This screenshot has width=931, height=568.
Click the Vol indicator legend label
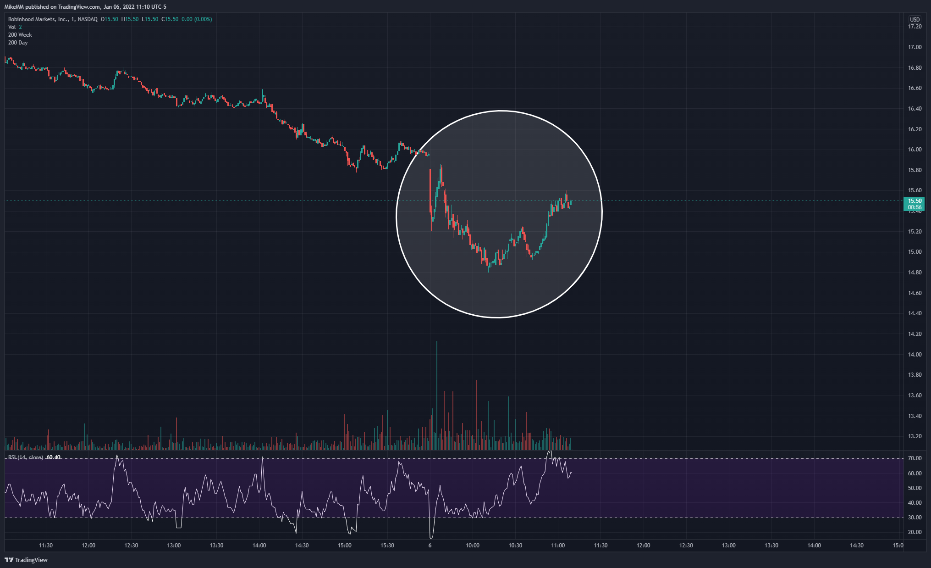(x=12, y=27)
